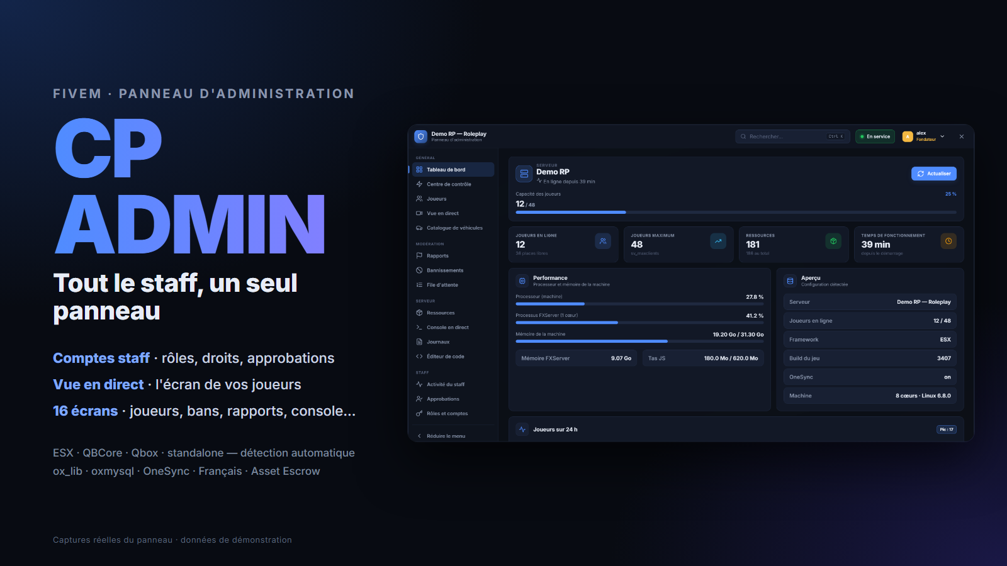The width and height of the screenshot is (1007, 566).
Task: Toggle the En service status
Action: tap(875, 136)
